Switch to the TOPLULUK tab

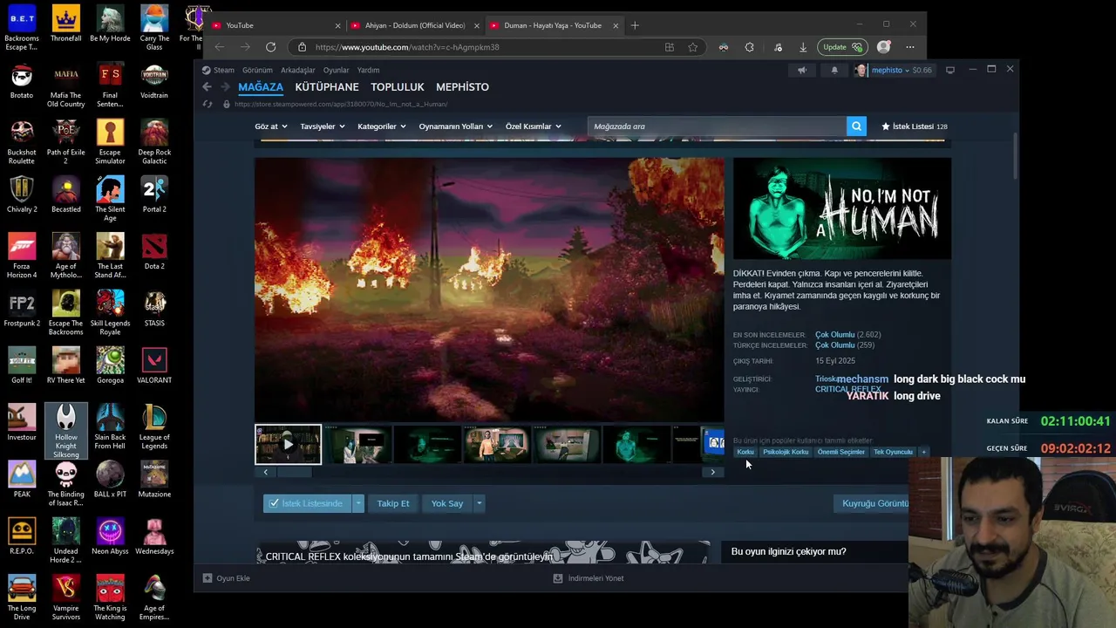398,87
